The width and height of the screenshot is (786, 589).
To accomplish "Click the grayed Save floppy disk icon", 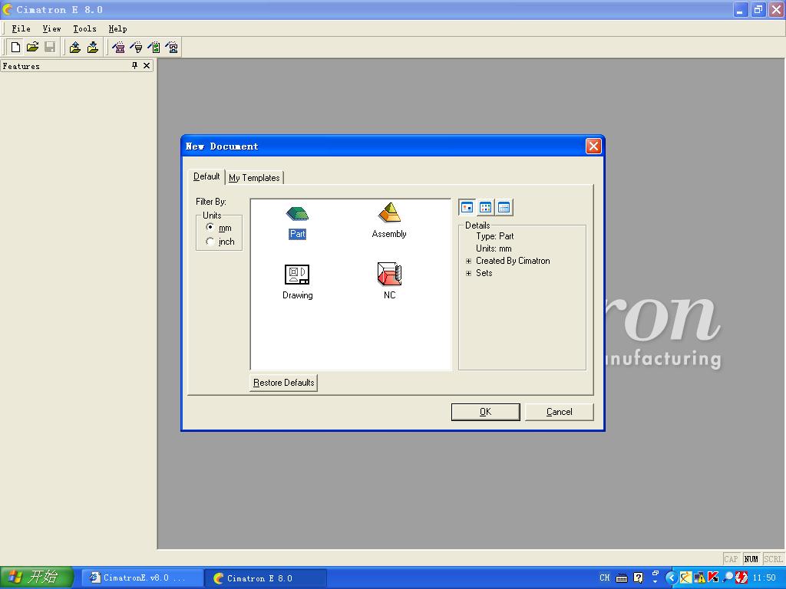I will 50,47.
